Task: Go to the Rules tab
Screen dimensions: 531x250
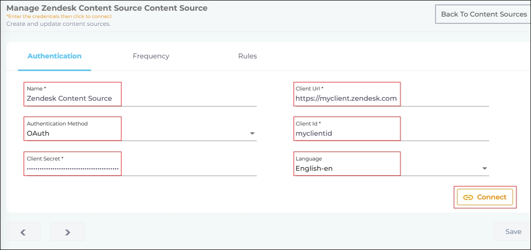Action: (x=247, y=56)
